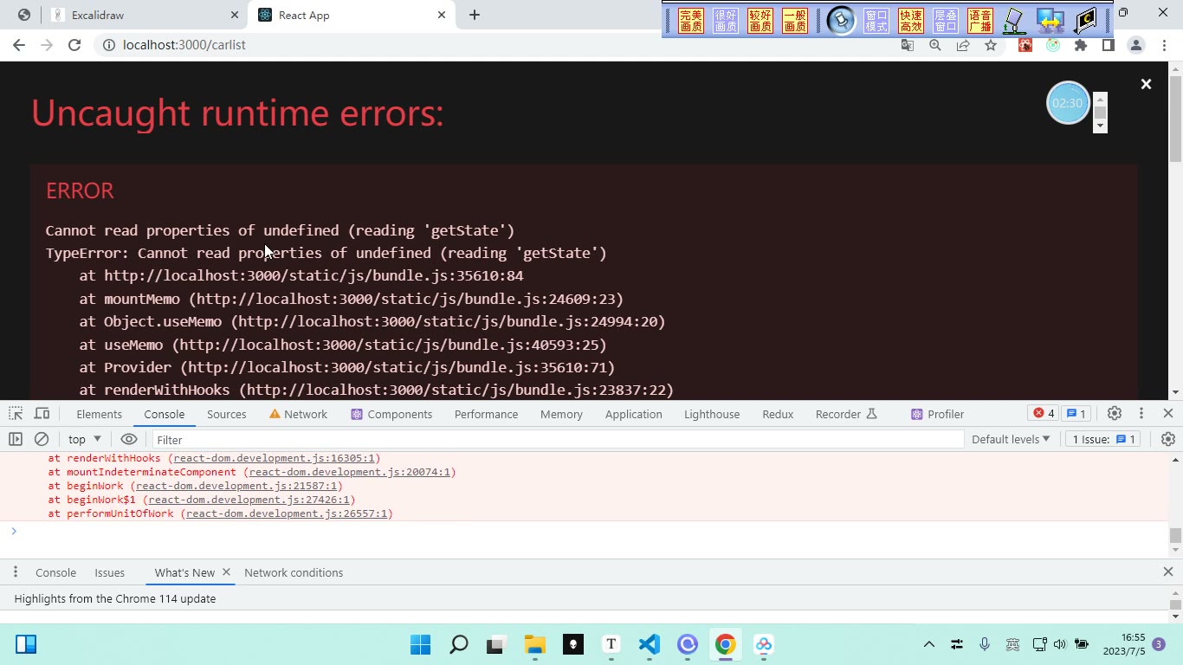Open Chrome's extensions puzzle menu
The height and width of the screenshot is (665, 1183).
[x=1081, y=45]
